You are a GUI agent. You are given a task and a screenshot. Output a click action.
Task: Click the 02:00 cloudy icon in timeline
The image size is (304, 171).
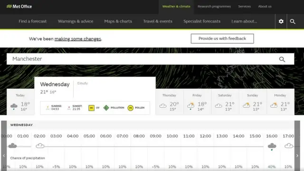(x=40, y=145)
